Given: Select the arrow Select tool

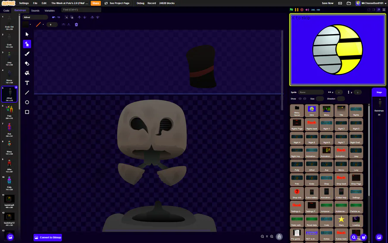Looking at the screenshot, I should click(x=27, y=34).
